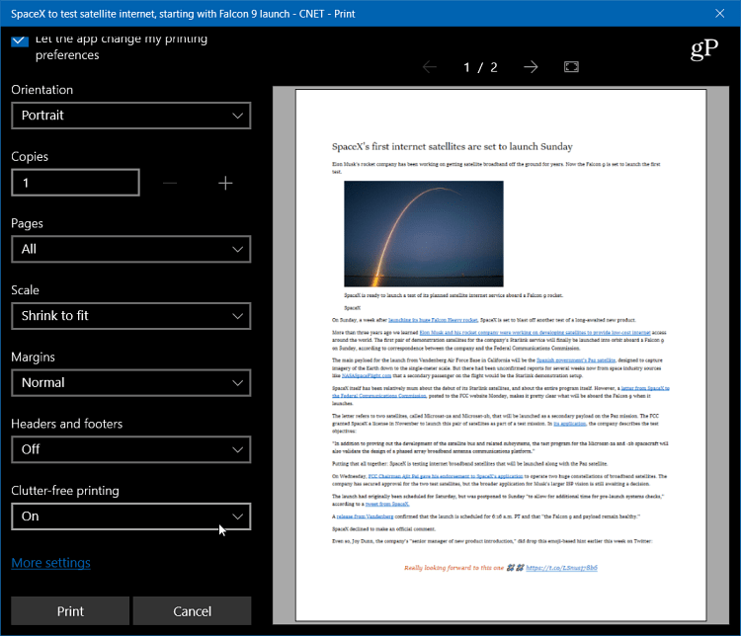
Task: Go to the next preview page
Action: (531, 67)
